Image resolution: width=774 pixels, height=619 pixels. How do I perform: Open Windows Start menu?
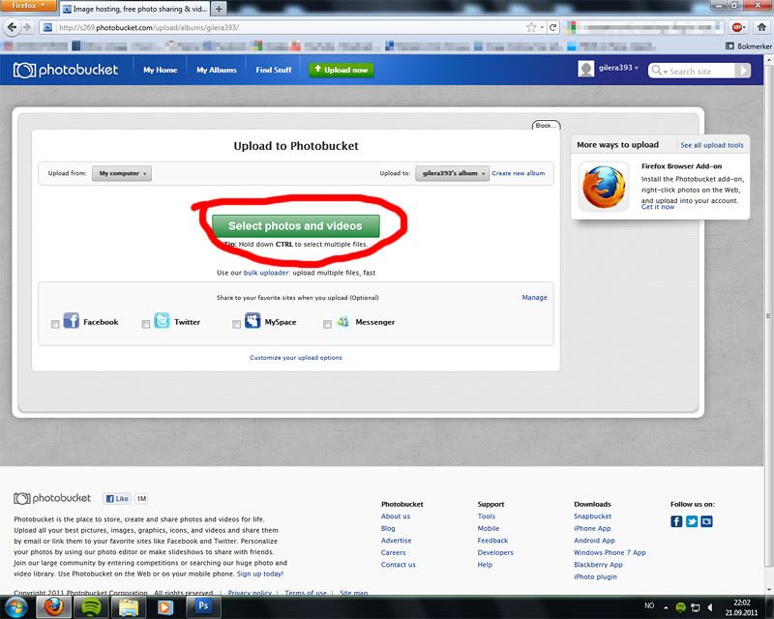pos(16,607)
